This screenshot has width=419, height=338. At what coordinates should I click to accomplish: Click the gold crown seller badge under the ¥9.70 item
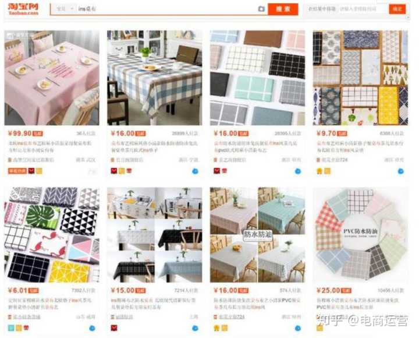(319, 171)
